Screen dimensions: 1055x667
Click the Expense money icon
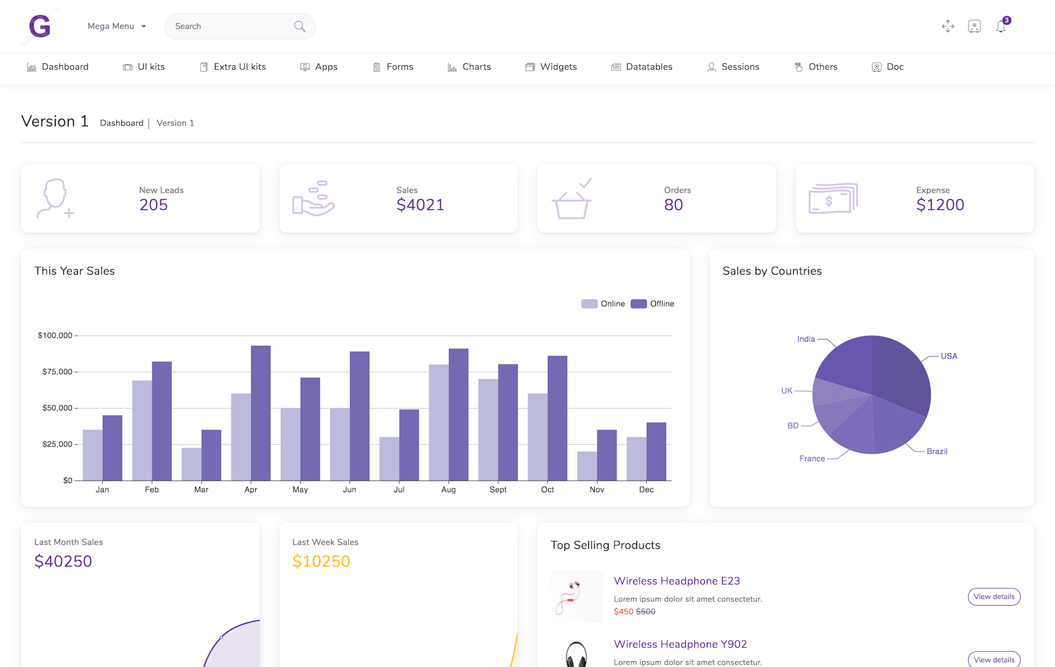tap(833, 198)
